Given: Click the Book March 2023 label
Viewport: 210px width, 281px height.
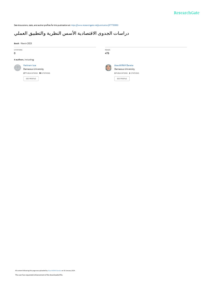Looking at the screenshot, I should [23, 43].
